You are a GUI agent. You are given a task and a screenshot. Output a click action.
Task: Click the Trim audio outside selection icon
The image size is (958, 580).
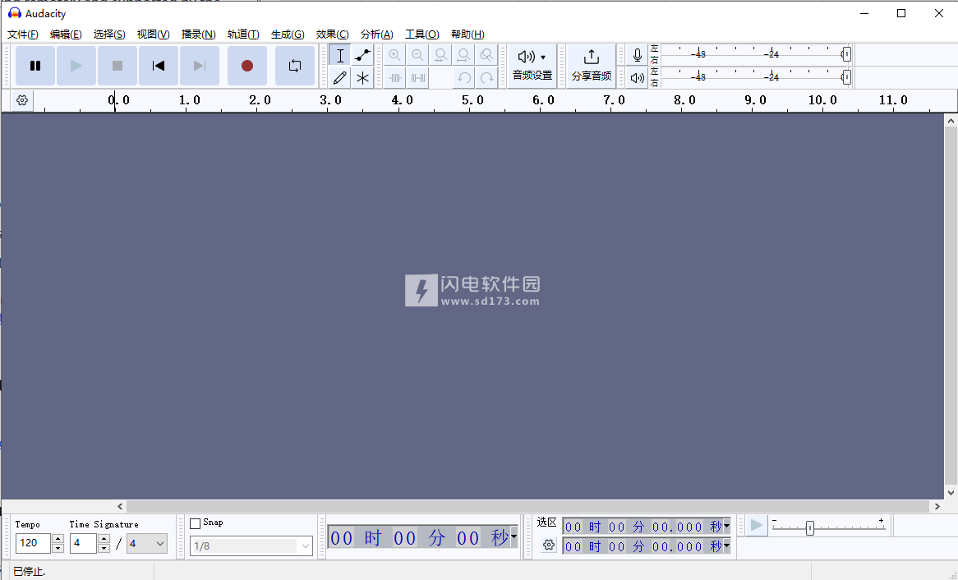[394, 78]
